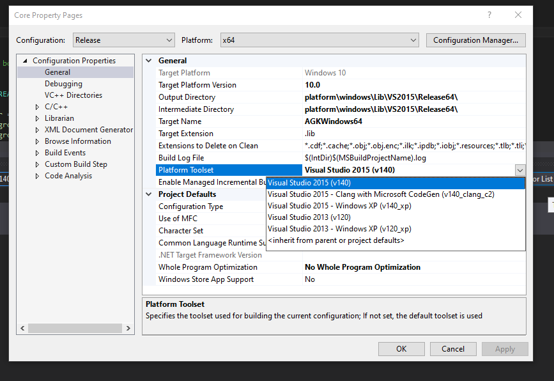This screenshot has width=554, height=381.
Task: Select the Windows Store App Support label
Action: pos(206,279)
